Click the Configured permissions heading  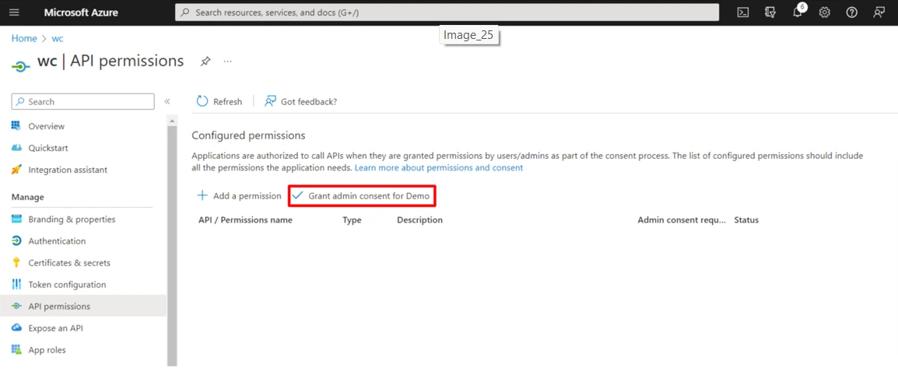point(248,135)
